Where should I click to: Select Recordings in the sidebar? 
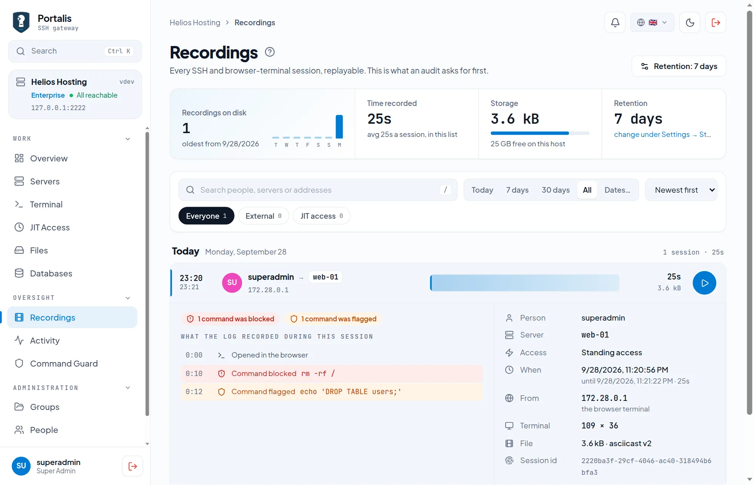tap(72, 318)
